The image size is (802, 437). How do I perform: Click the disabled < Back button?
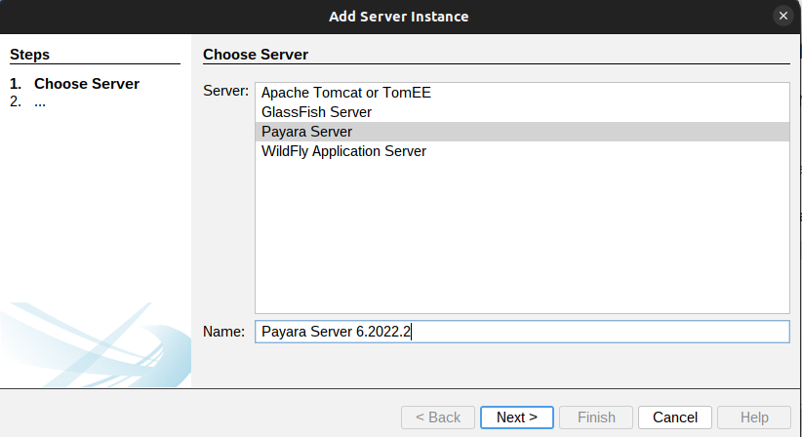pyautogui.click(x=438, y=417)
